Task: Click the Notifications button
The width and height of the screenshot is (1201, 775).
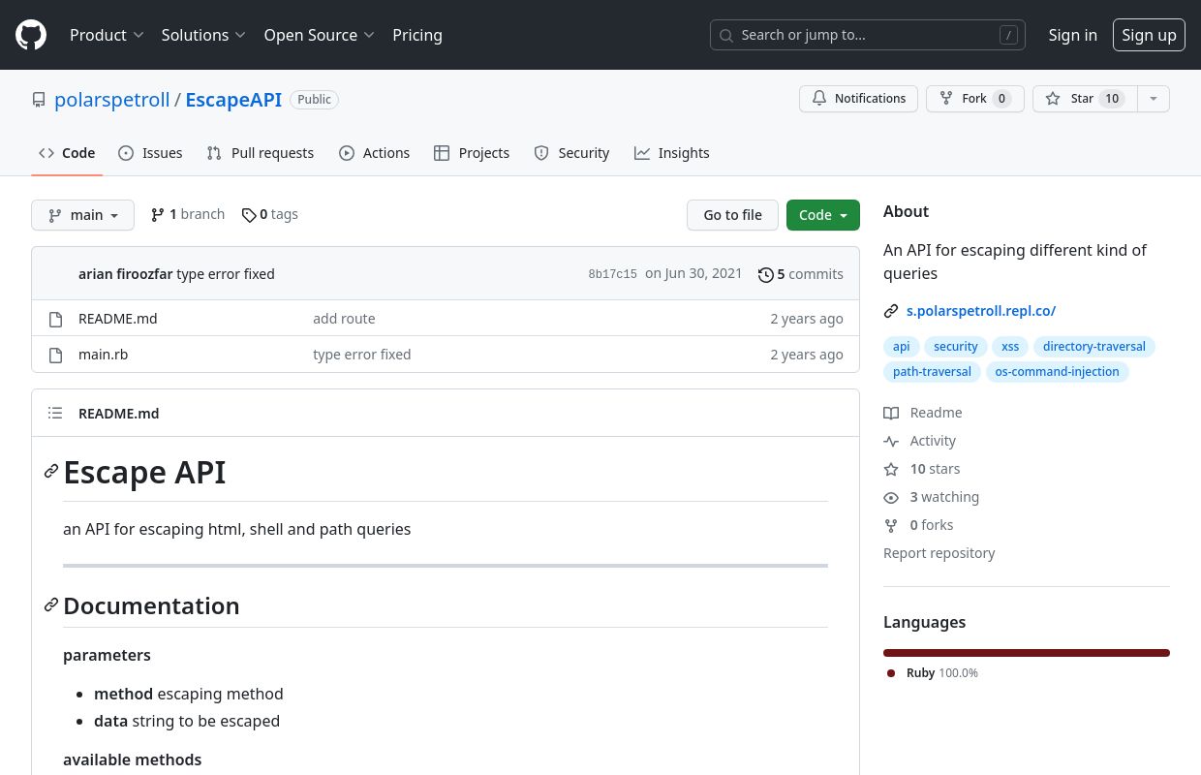Action: [858, 99]
